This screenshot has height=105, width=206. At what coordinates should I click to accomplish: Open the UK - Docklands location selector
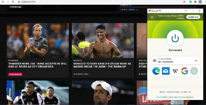(x=175, y=61)
